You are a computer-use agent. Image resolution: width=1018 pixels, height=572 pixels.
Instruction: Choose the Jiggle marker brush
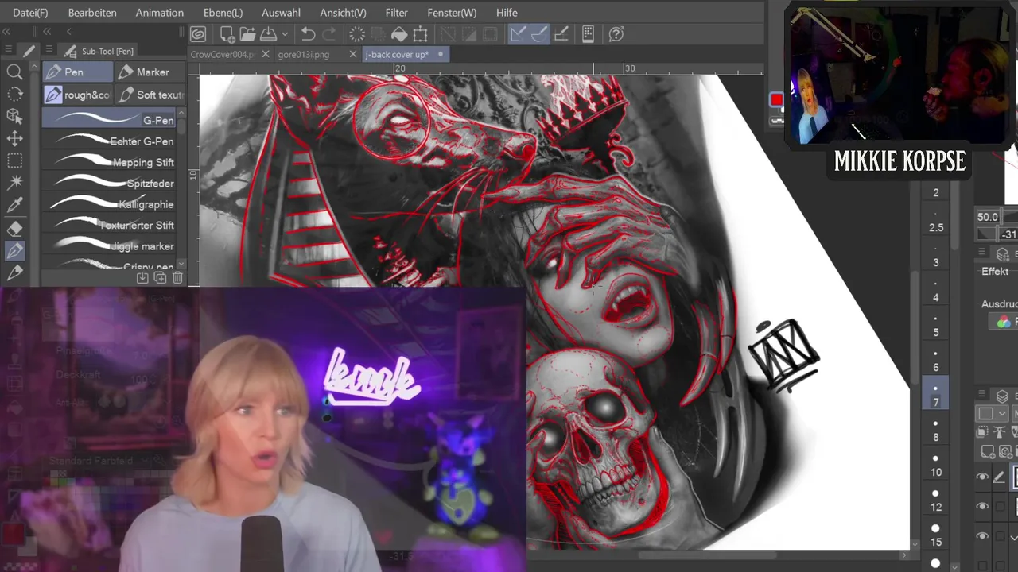click(x=110, y=246)
